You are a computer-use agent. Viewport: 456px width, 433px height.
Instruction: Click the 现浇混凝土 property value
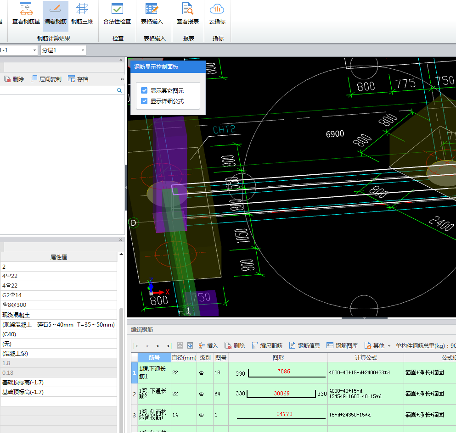coord(59,315)
